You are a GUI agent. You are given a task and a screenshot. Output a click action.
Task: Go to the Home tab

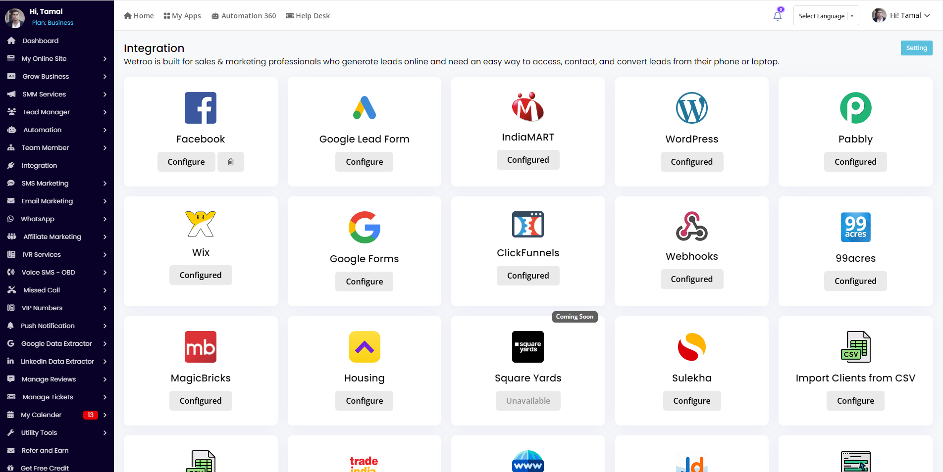click(x=139, y=16)
